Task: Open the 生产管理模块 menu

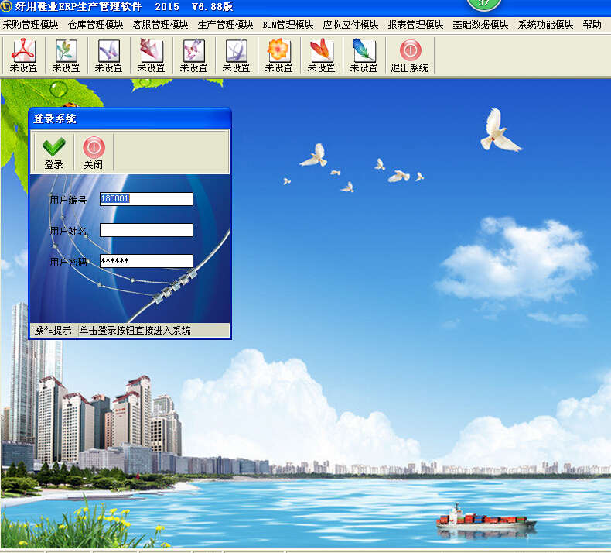Action: tap(225, 25)
